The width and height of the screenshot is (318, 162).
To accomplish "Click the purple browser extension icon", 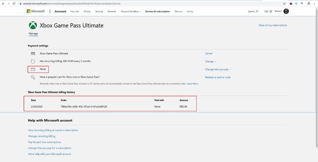I will 291,4.
